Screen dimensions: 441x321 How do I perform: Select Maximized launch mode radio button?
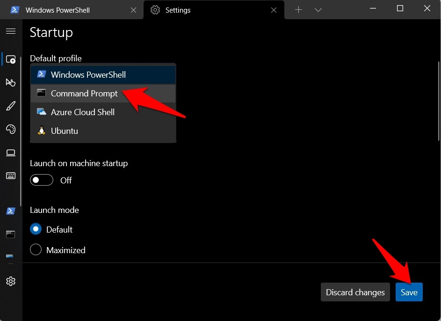point(36,249)
